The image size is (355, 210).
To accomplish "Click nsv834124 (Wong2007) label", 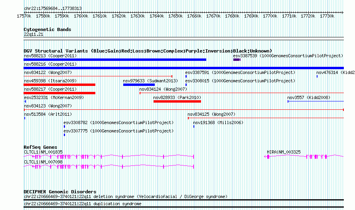I will [163, 89].
